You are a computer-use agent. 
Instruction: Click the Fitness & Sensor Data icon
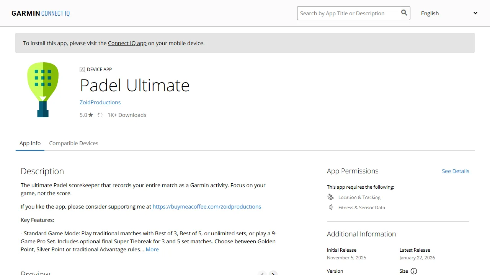coord(331,207)
